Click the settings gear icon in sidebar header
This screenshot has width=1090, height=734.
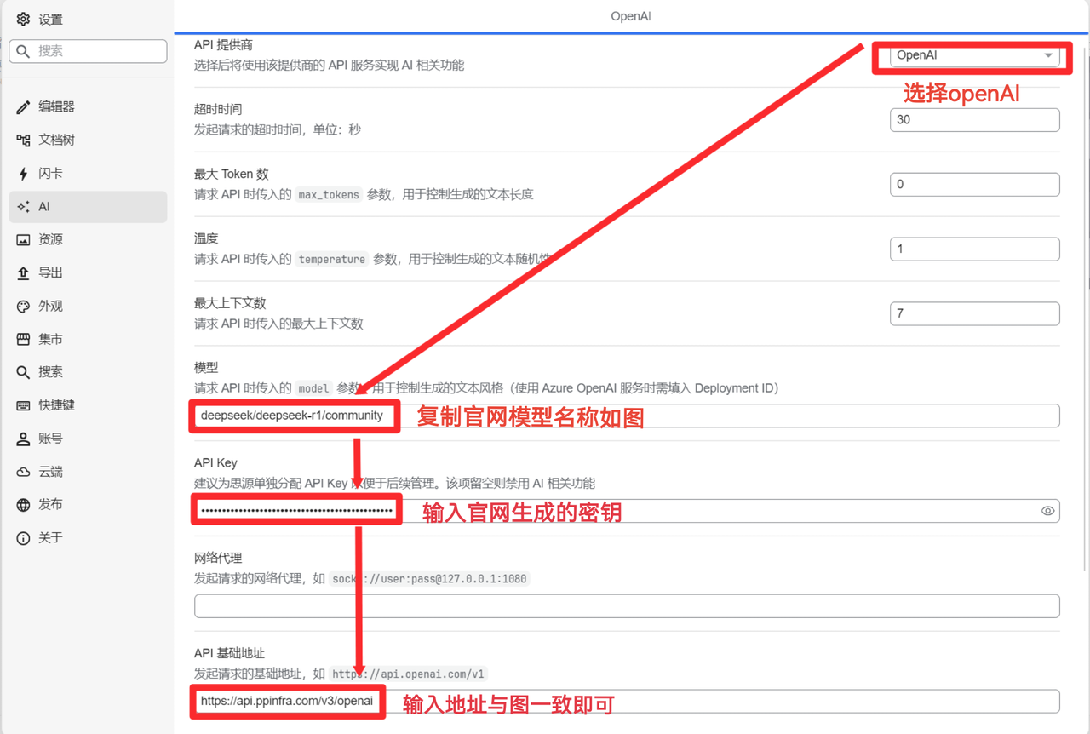click(24, 19)
